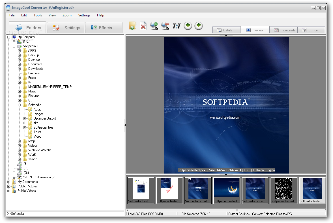Switch to Details view
Viewport: 333px width, 223px height.
[x=226, y=30]
